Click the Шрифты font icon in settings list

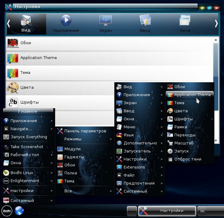click(13, 102)
